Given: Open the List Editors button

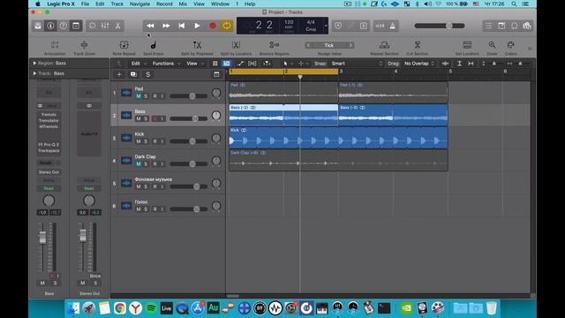Looking at the screenshot, I should pos(488,26).
